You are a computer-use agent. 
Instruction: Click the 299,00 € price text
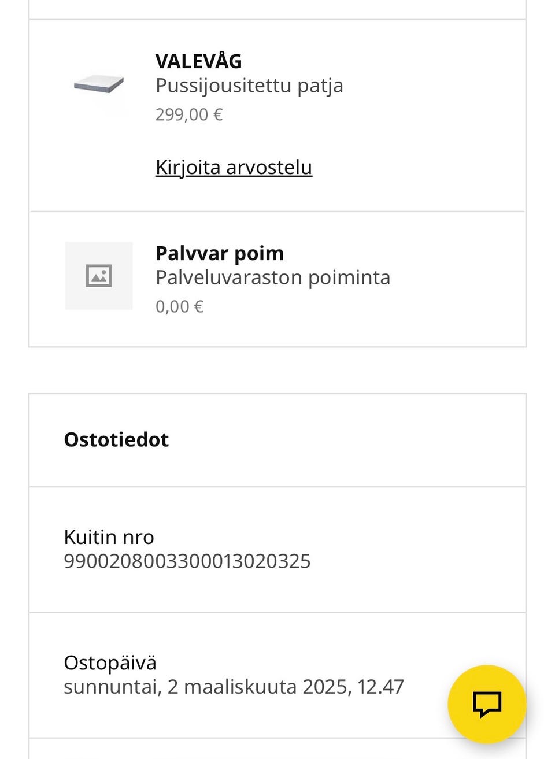(190, 114)
